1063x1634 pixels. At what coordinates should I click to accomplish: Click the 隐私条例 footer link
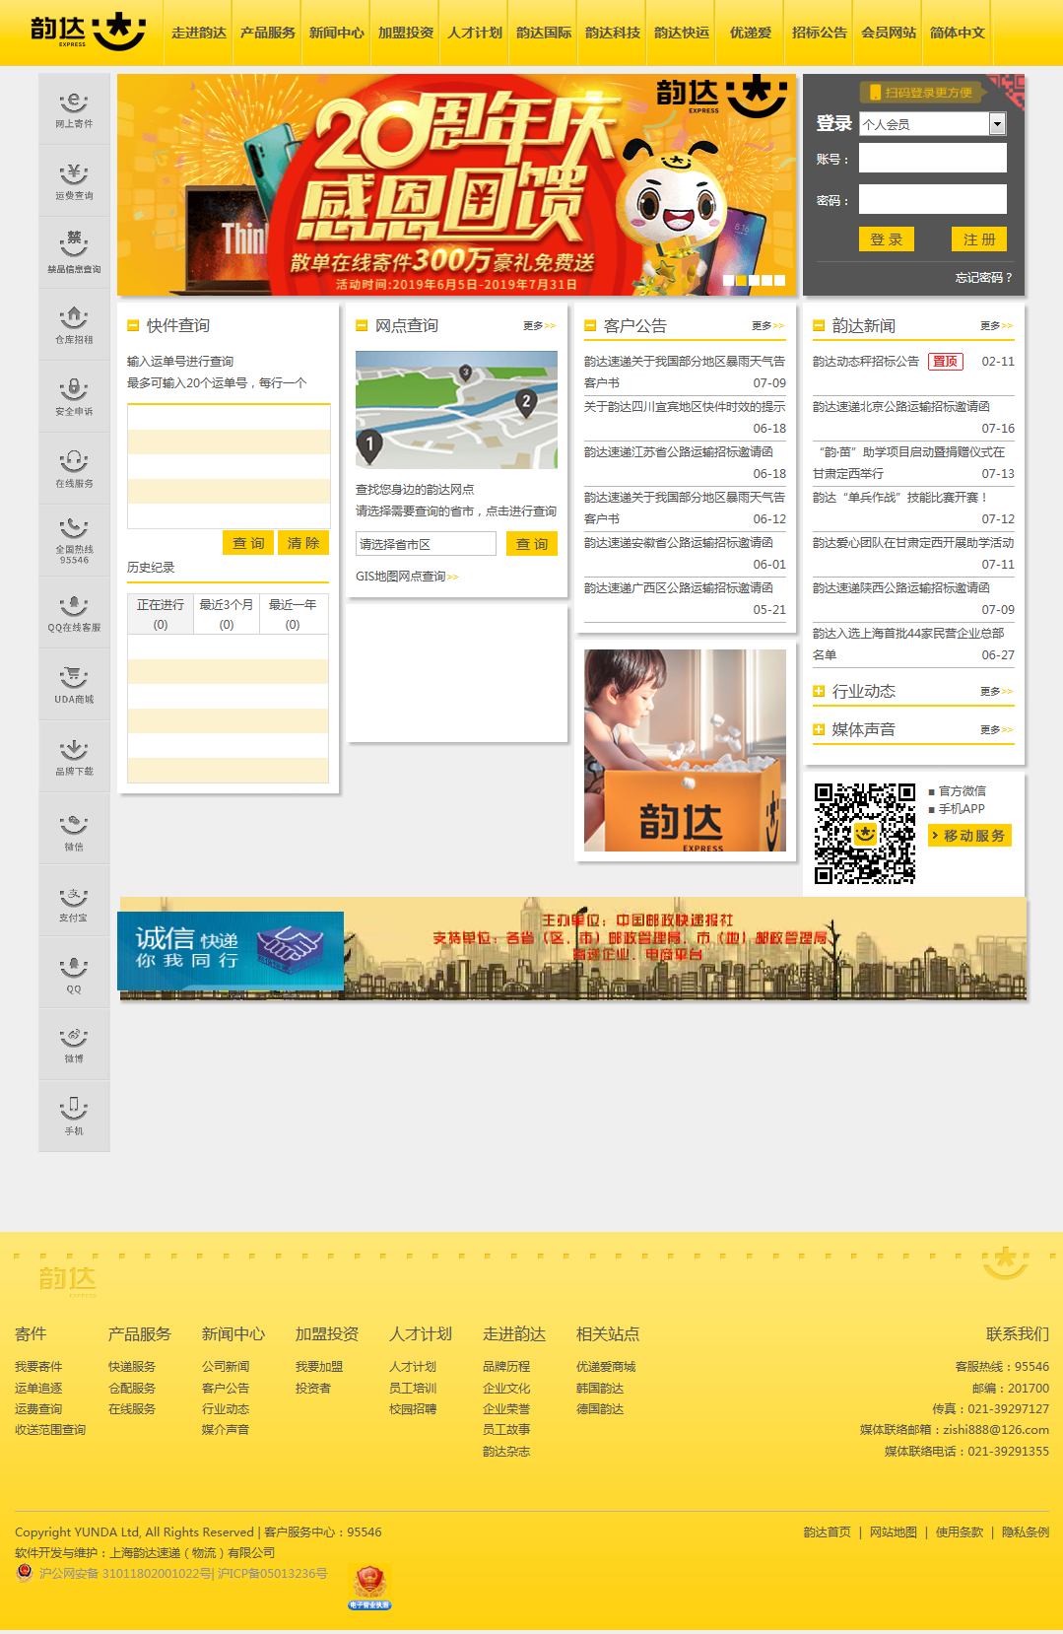click(x=1026, y=1532)
